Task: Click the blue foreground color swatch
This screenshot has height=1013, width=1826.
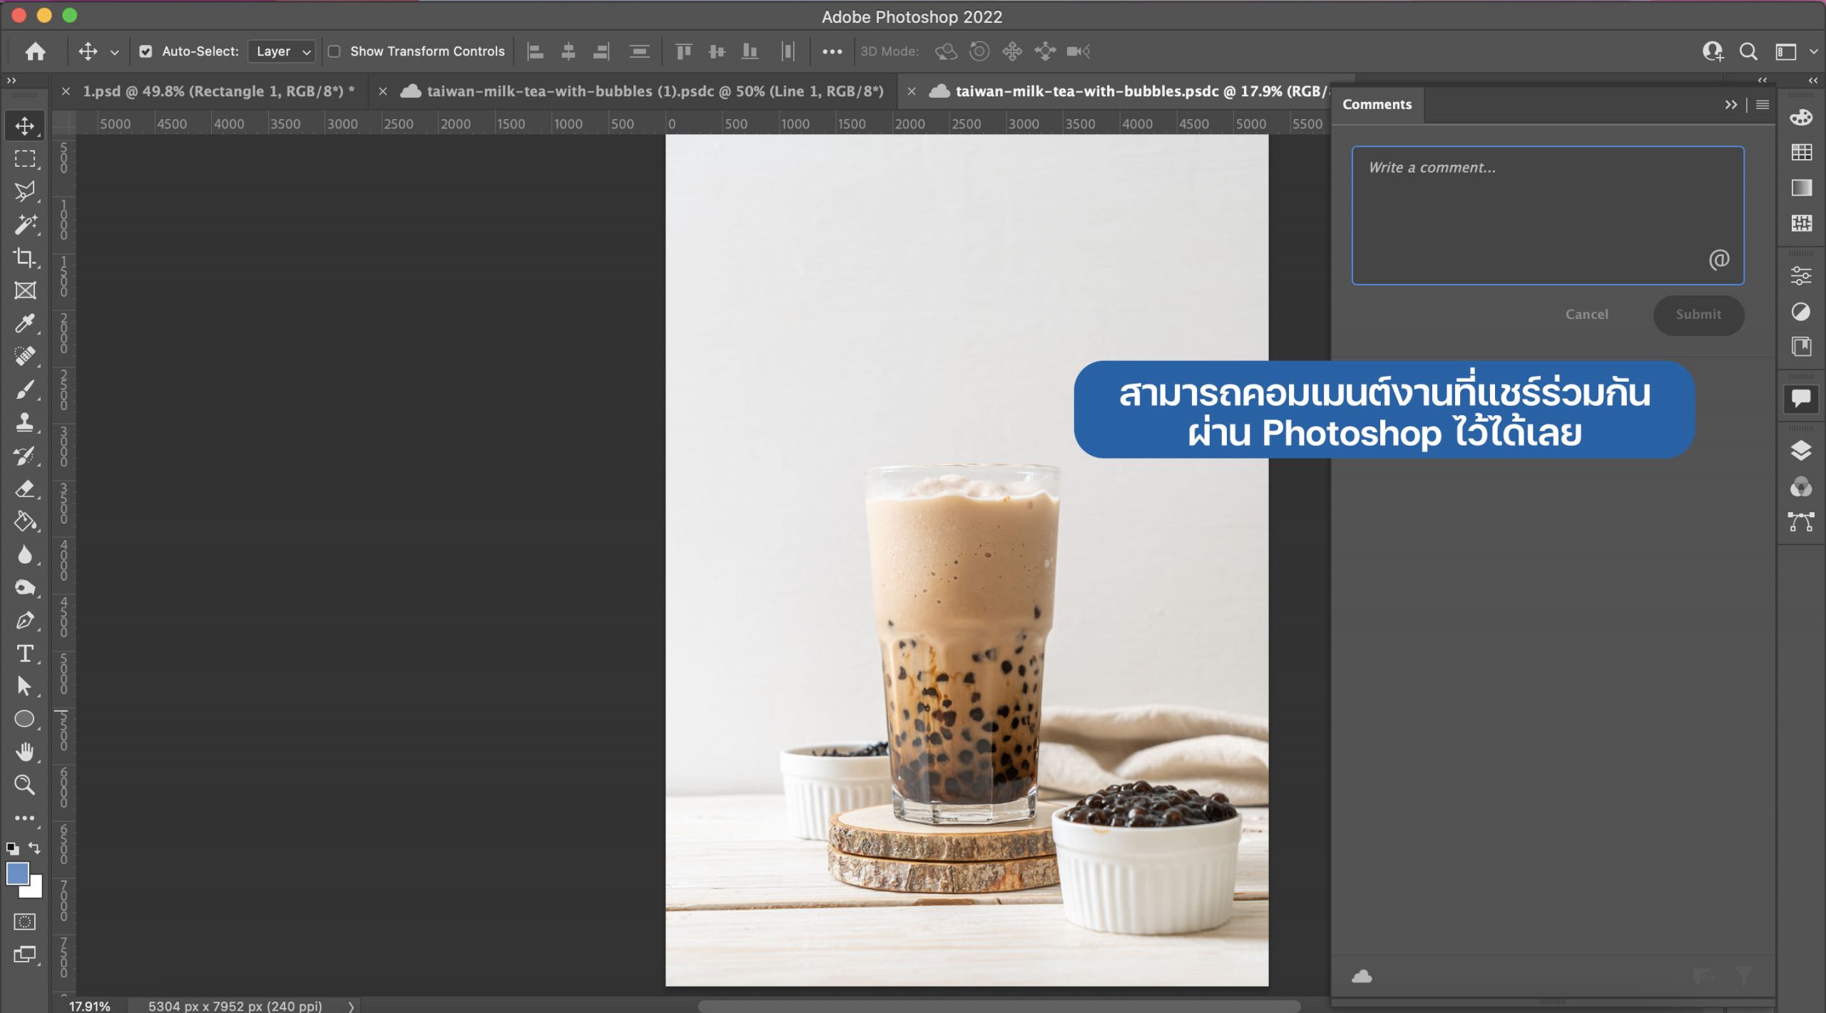Action: click(x=17, y=873)
